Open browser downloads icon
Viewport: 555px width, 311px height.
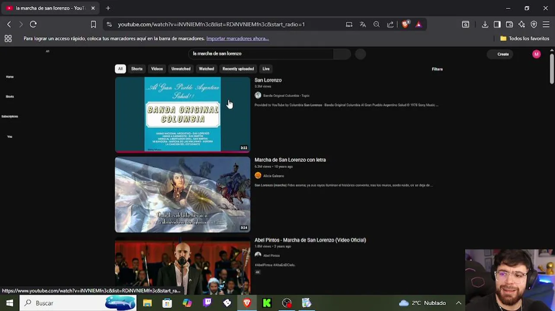point(485,25)
